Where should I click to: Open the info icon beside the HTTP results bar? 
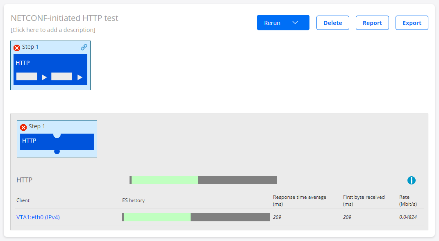[x=411, y=180]
